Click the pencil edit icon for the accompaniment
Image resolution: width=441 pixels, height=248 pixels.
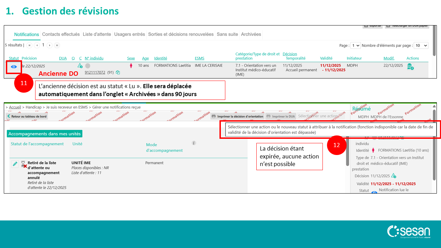coord(15,164)
